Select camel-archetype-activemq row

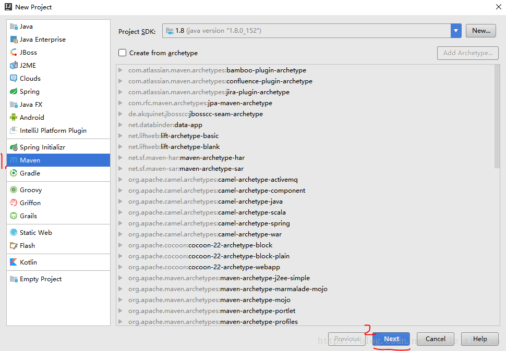coord(305,179)
